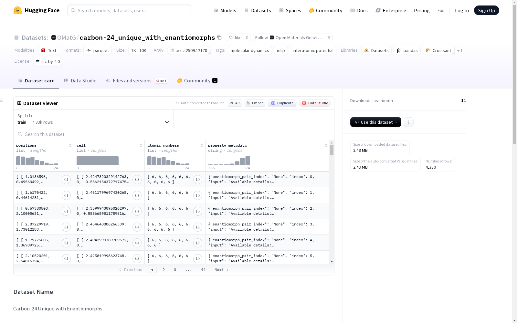Expand positions cell in the index 5 row

point(66,259)
